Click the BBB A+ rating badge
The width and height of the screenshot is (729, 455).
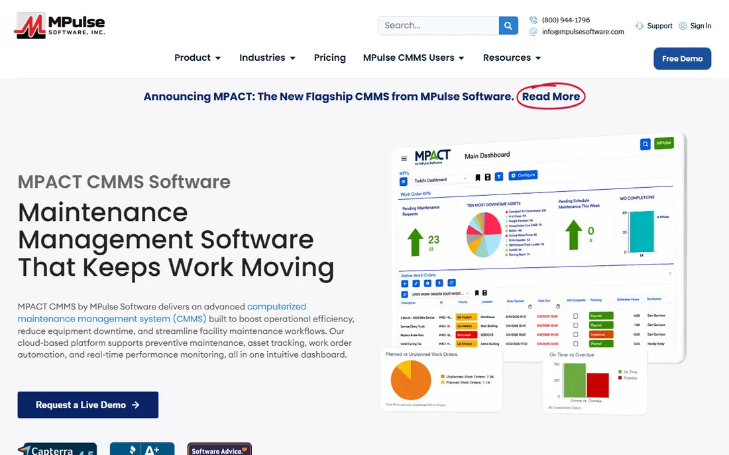click(142, 449)
